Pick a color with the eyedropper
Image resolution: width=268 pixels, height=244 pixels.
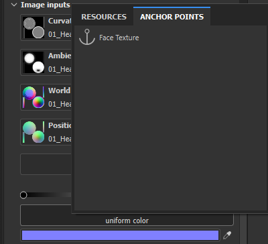pyautogui.click(x=227, y=235)
